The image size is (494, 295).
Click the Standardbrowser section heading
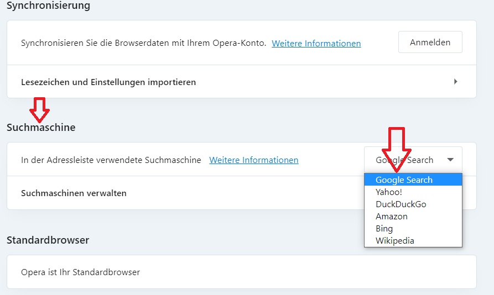(48, 240)
